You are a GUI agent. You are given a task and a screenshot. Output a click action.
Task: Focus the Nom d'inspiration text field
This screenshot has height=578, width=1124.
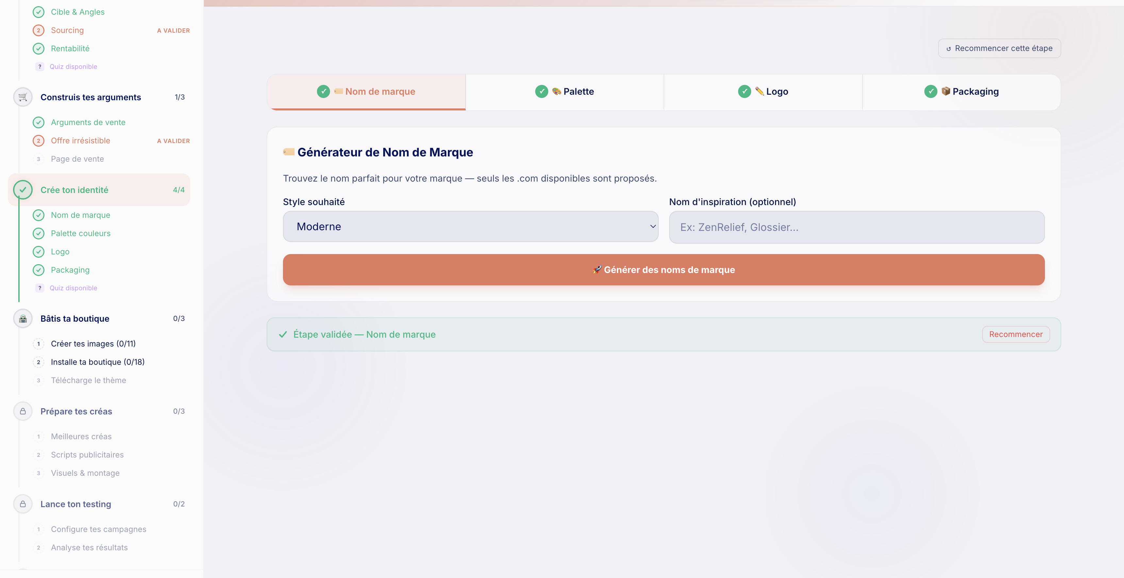(x=856, y=227)
